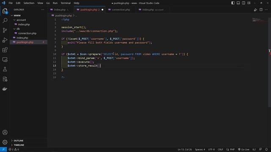Open the Manage gear settings

coord(5,142)
